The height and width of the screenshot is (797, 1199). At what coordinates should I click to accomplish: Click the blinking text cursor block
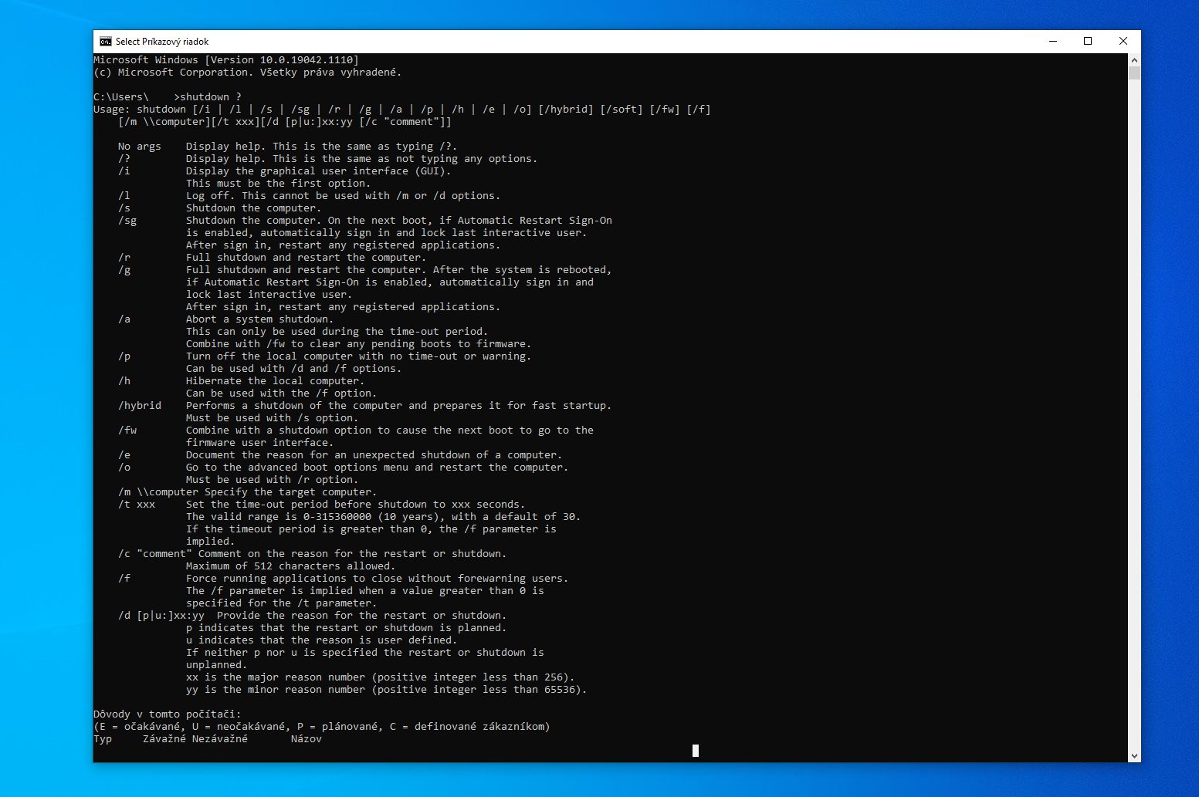(696, 751)
